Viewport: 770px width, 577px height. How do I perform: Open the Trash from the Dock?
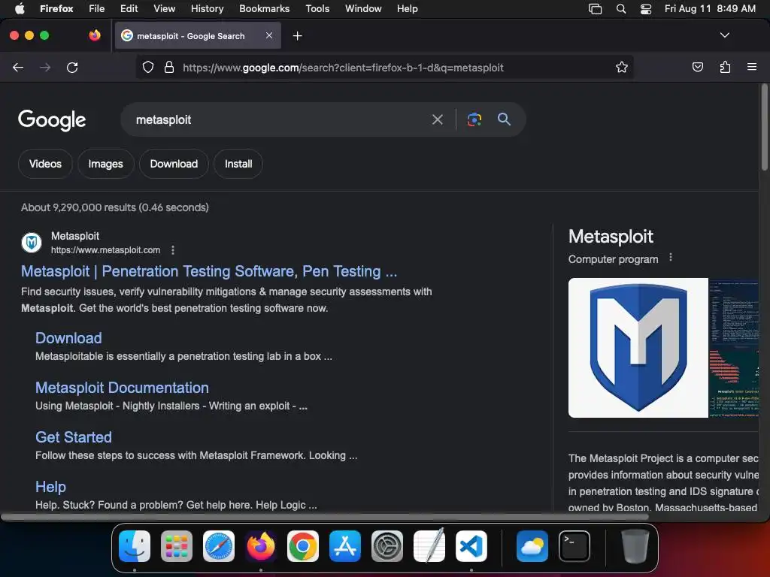635,545
